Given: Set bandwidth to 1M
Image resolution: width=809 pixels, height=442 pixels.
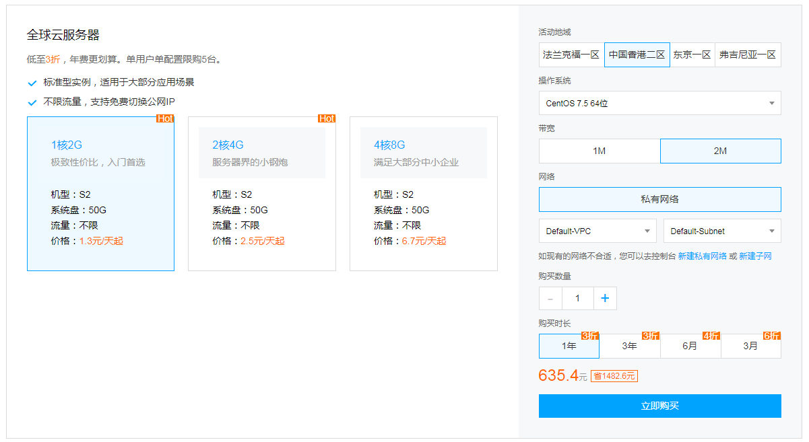Looking at the screenshot, I should click(x=599, y=151).
